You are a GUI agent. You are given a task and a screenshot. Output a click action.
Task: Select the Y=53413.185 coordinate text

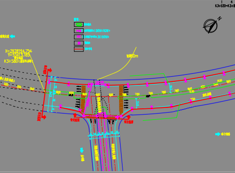click(x=19, y=55)
